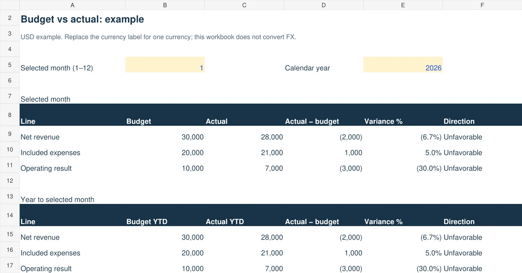Click 'Variance %' header in row 14
Screen dimensions: 522x273
click(383, 222)
